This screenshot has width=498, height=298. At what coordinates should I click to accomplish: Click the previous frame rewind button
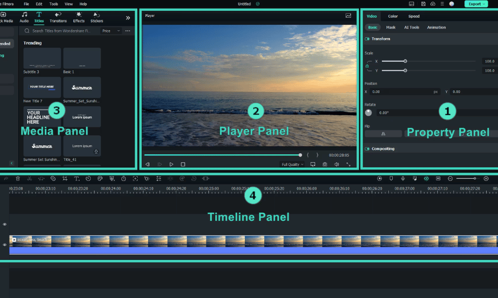coord(147,165)
